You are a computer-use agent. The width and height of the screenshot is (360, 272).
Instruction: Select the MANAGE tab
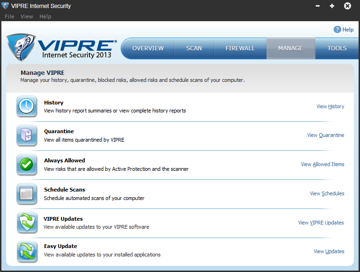point(290,48)
